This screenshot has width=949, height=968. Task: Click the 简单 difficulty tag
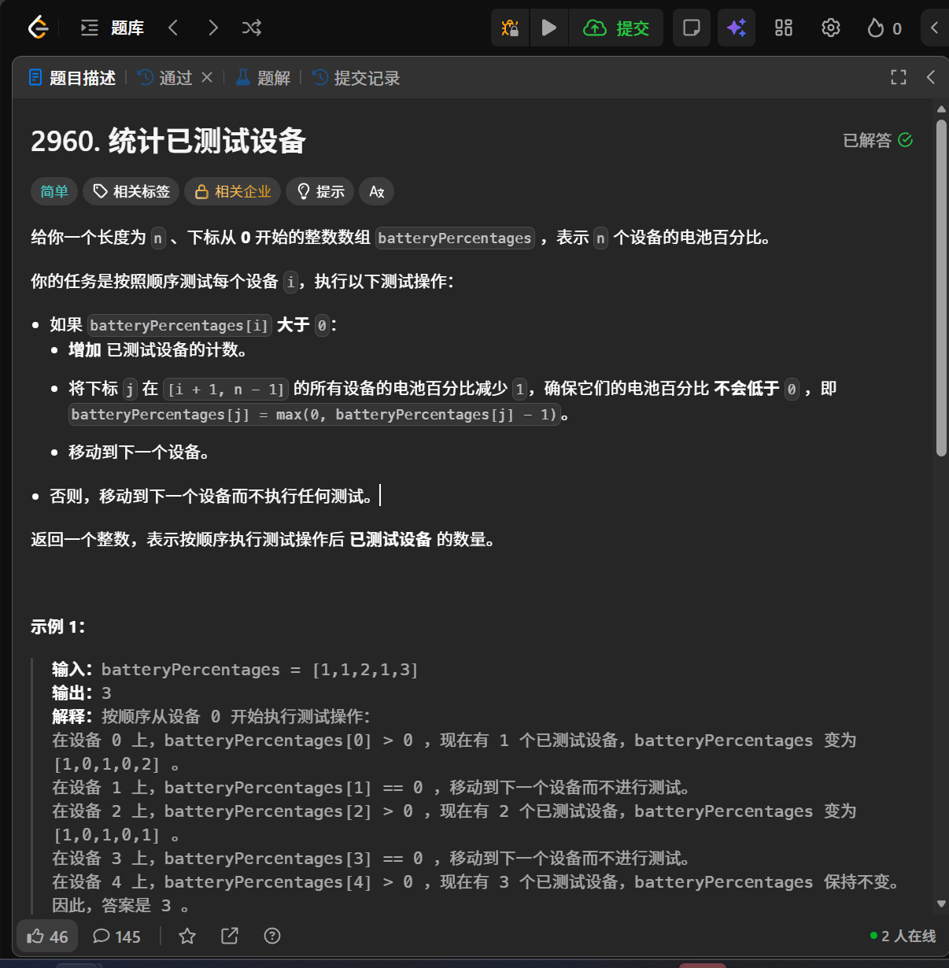click(x=54, y=191)
